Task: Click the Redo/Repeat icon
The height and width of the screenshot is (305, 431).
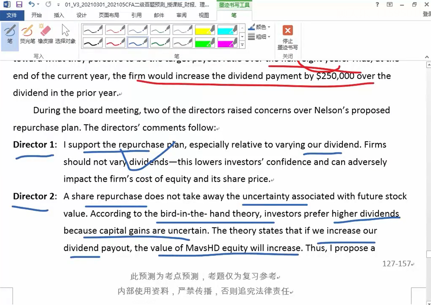Action: (48, 4)
